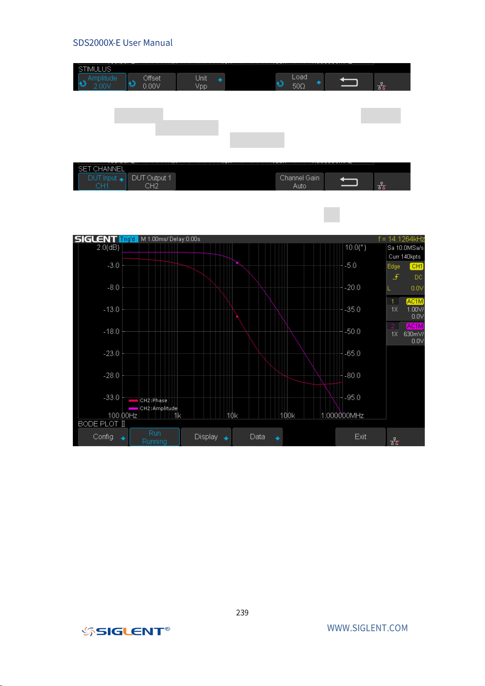Click the CH2:Phase legend color swatch
Image resolution: width=485 pixels, height=686 pixels.
tap(133, 401)
